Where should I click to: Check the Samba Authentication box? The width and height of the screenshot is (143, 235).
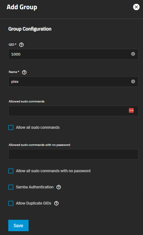(x=11, y=187)
